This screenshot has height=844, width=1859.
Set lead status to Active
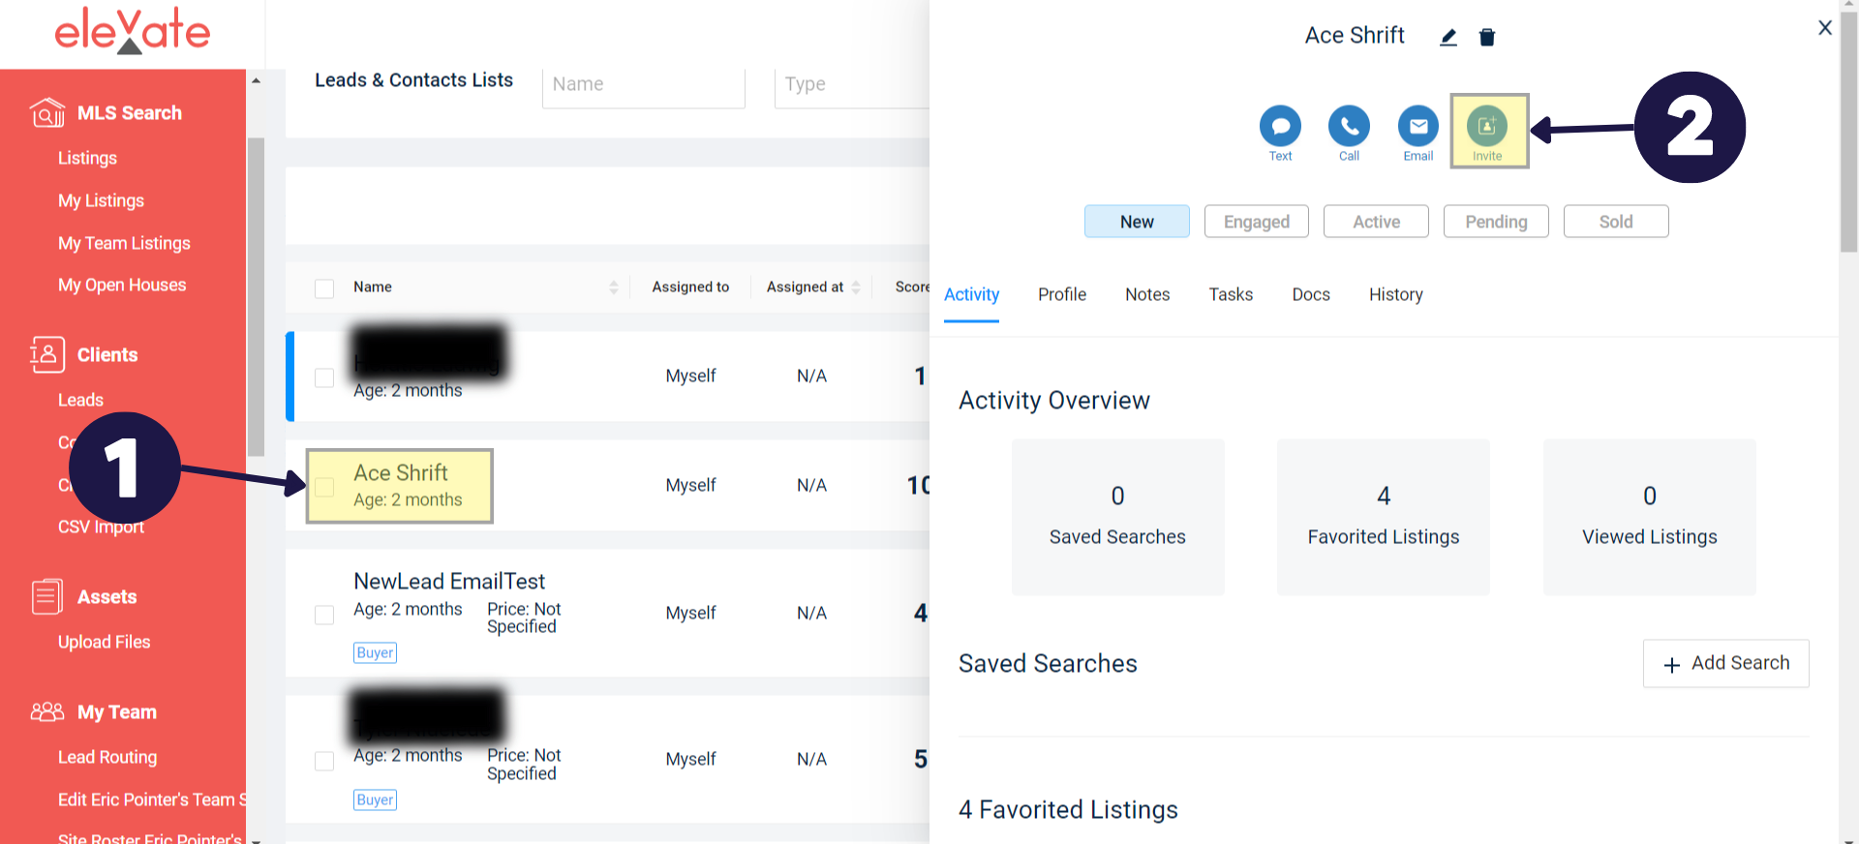pyautogui.click(x=1376, y=222)
